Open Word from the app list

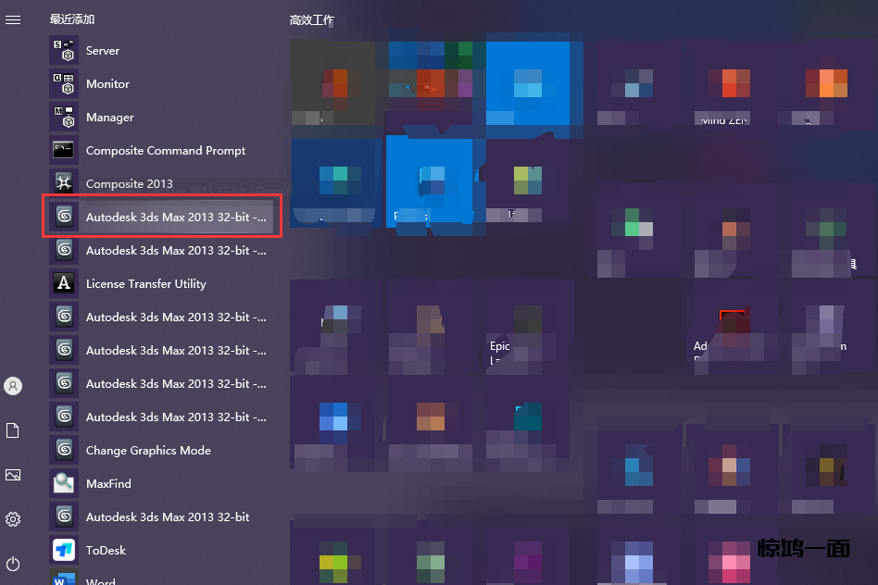[100, 580]
